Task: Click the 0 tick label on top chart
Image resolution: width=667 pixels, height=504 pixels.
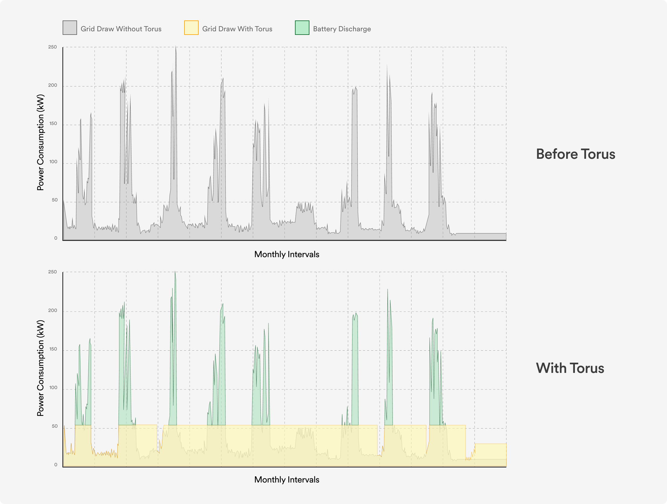Action: (55, 238)
